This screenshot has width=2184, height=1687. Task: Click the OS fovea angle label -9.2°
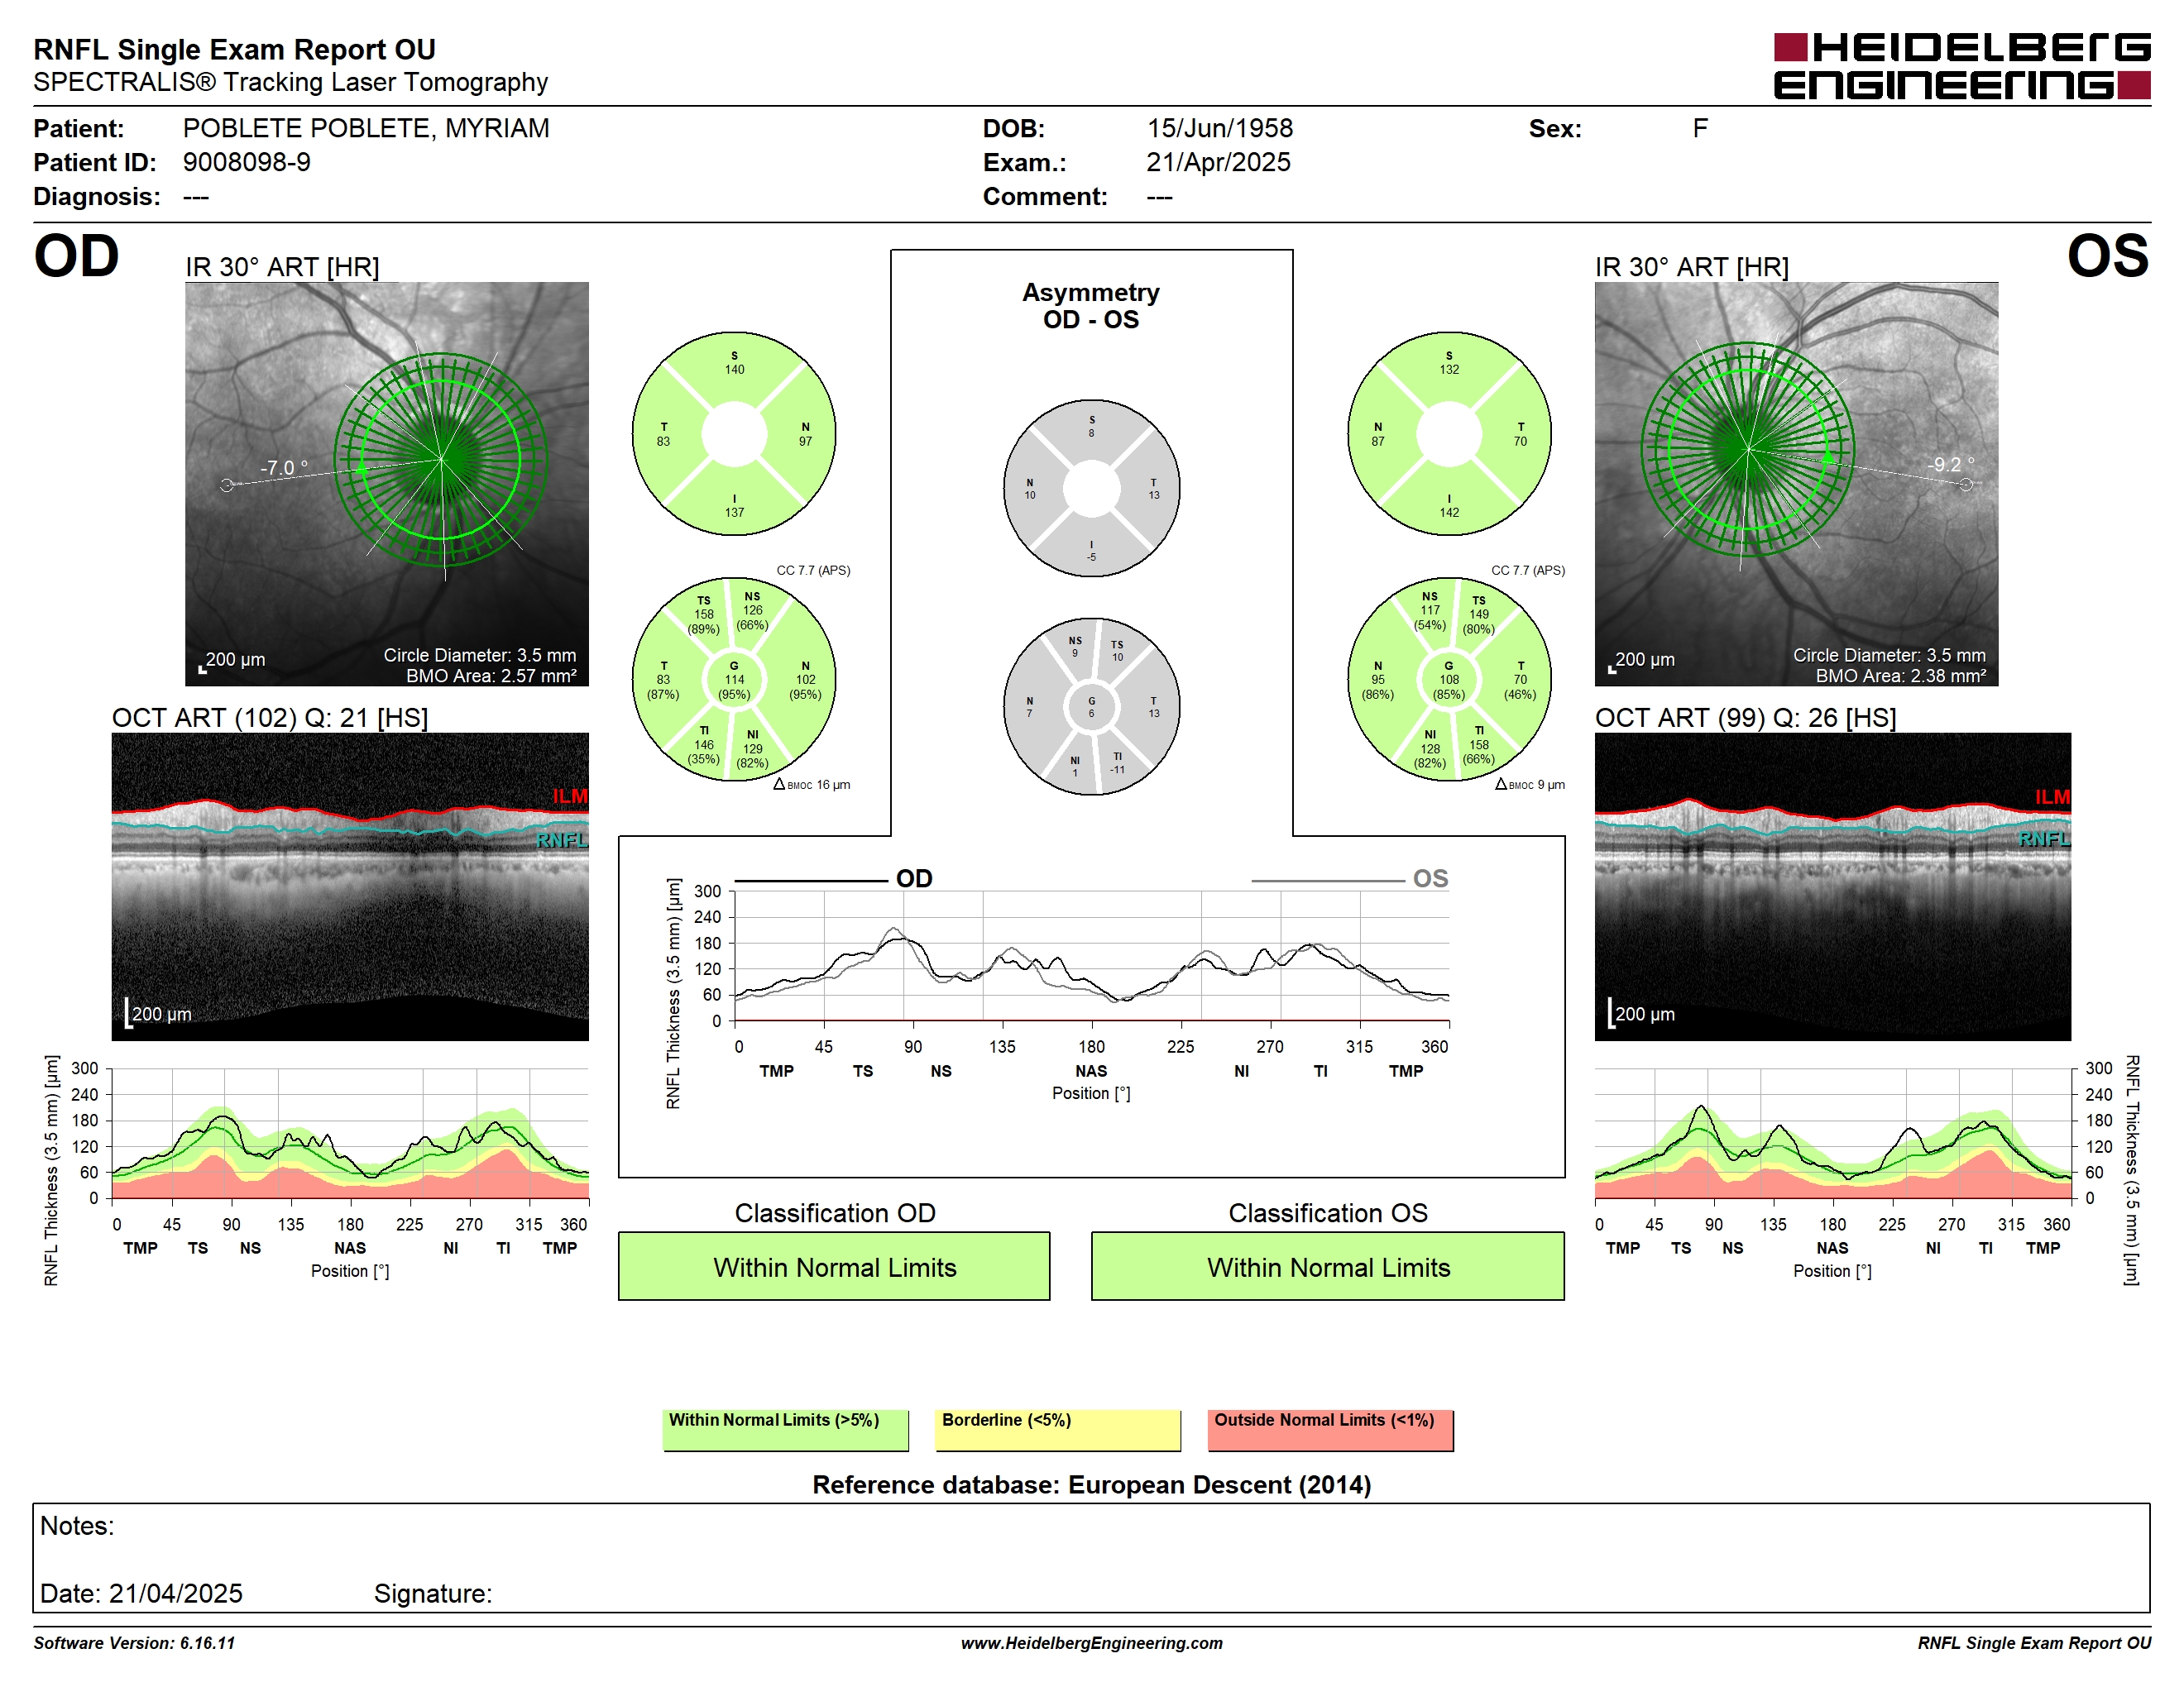1950,465
